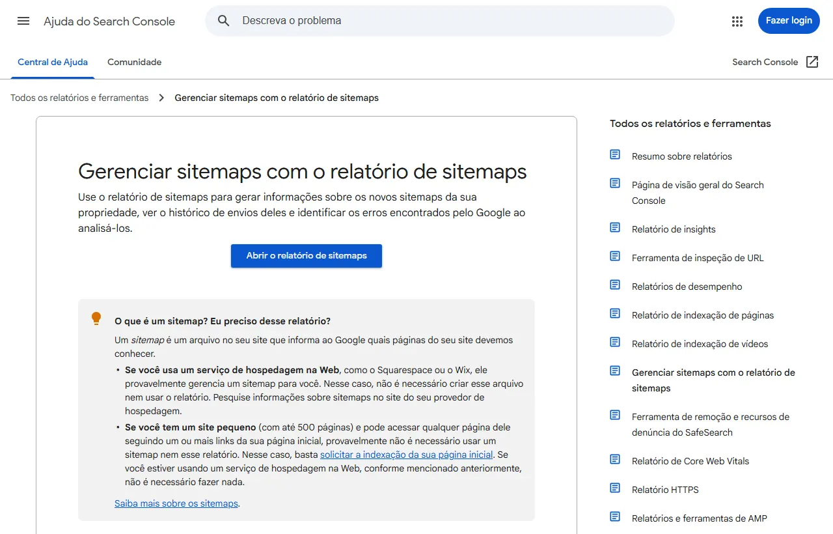Switch to the Comunidade tab
Screen dimensions: 833x534
click(x=134, y=63)
